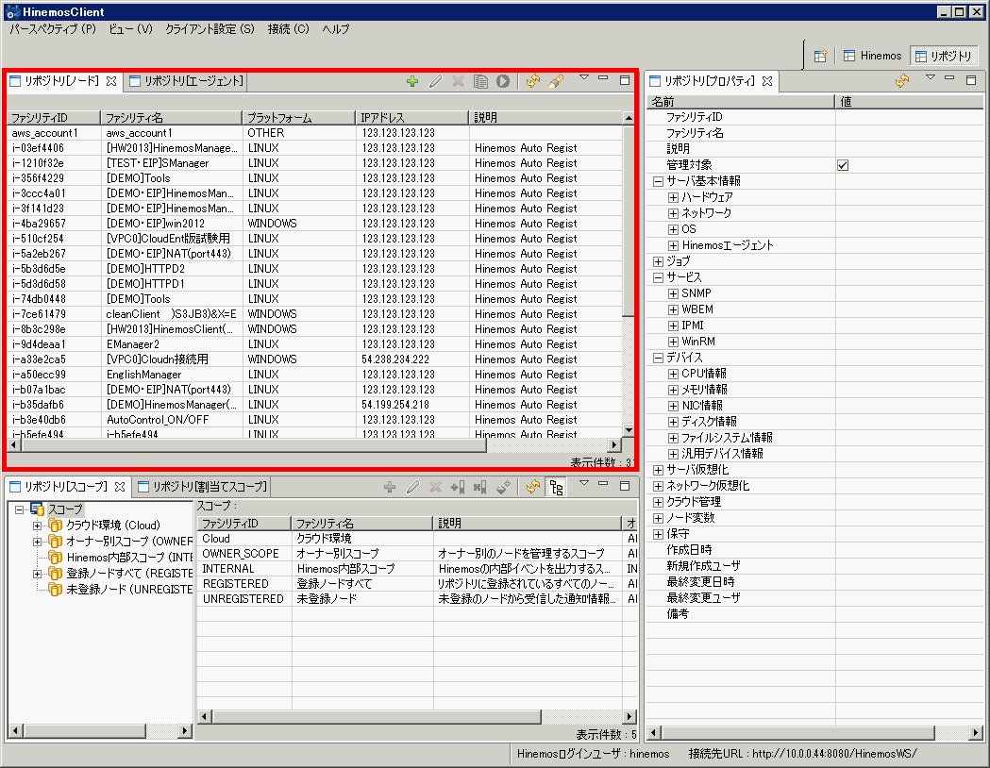Select the aws_account1 node row
990x768 pixels.
coord(314,133)
